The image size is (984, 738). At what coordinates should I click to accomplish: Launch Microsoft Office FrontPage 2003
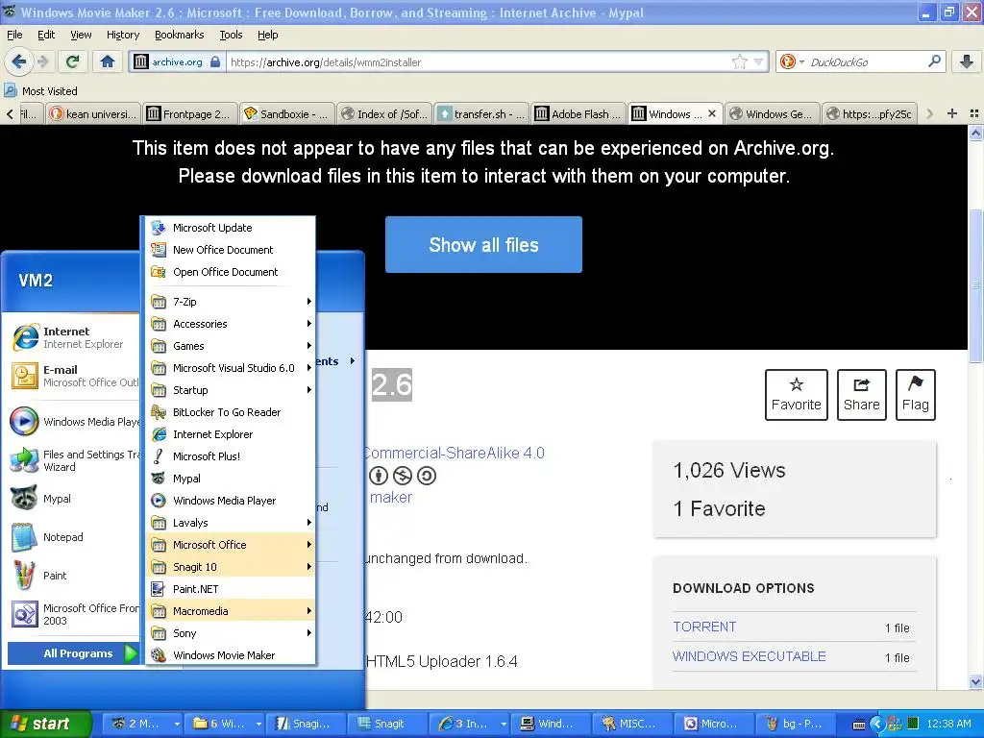[73, 614]
